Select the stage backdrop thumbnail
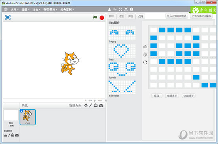 [11, 115]
